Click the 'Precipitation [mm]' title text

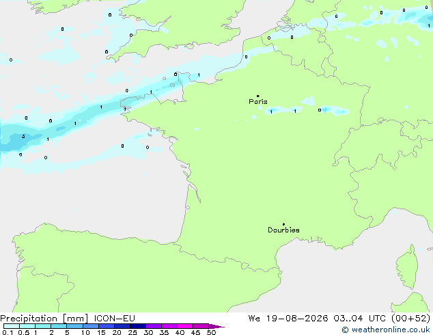coord(44,319)
